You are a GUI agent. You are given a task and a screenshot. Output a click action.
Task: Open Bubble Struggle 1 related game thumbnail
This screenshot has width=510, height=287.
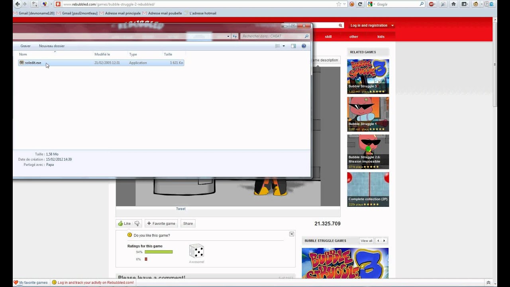(x=368, y=114)
